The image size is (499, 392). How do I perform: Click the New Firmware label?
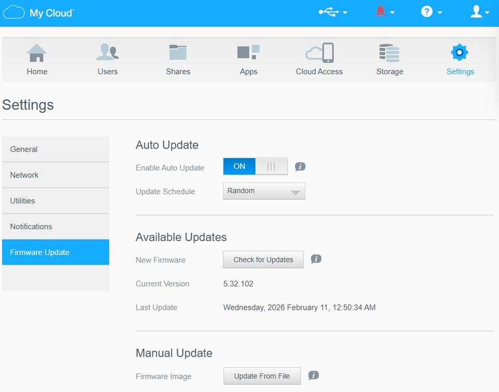coord(161,260)
